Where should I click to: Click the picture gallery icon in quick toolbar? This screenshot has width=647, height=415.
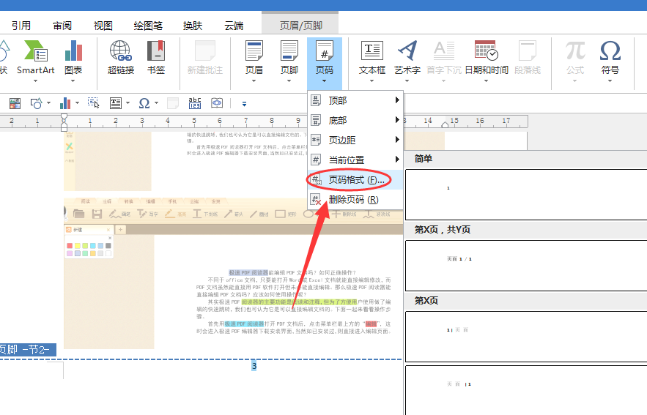pyautogui.click(x=15, y=103)
